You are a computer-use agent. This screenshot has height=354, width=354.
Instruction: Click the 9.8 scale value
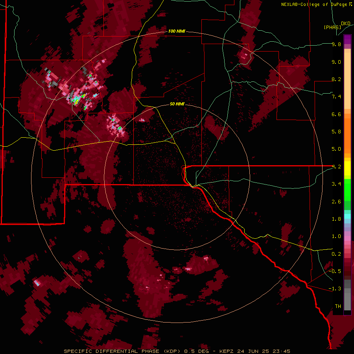coord(336,44)
